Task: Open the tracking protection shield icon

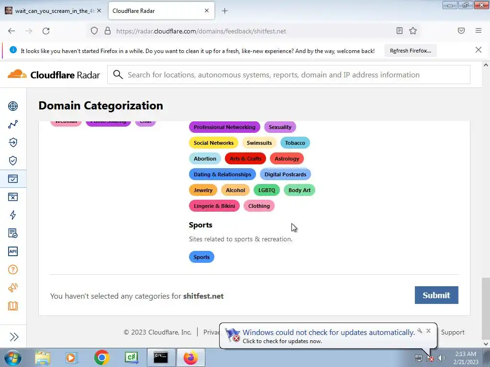Action: (94, 31)
